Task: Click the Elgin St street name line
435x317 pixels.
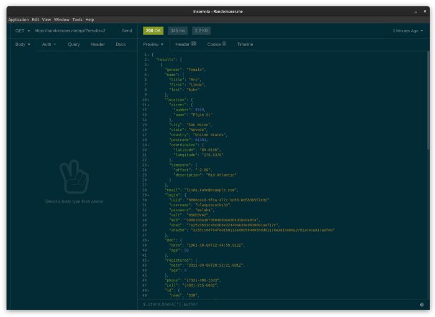Action: [x=193, y=115]
